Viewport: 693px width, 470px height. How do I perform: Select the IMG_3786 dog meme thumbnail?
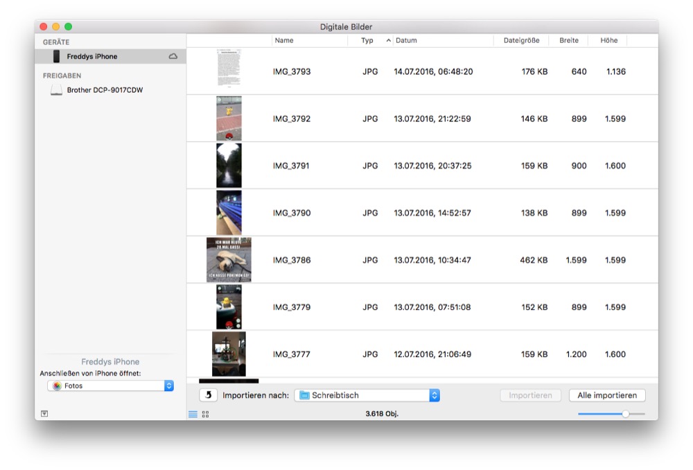pos(229,260)
